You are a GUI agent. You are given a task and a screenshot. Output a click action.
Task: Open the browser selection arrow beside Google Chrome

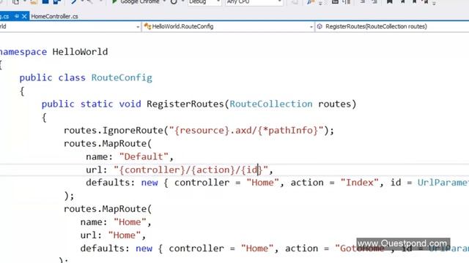tap(164, 1)
